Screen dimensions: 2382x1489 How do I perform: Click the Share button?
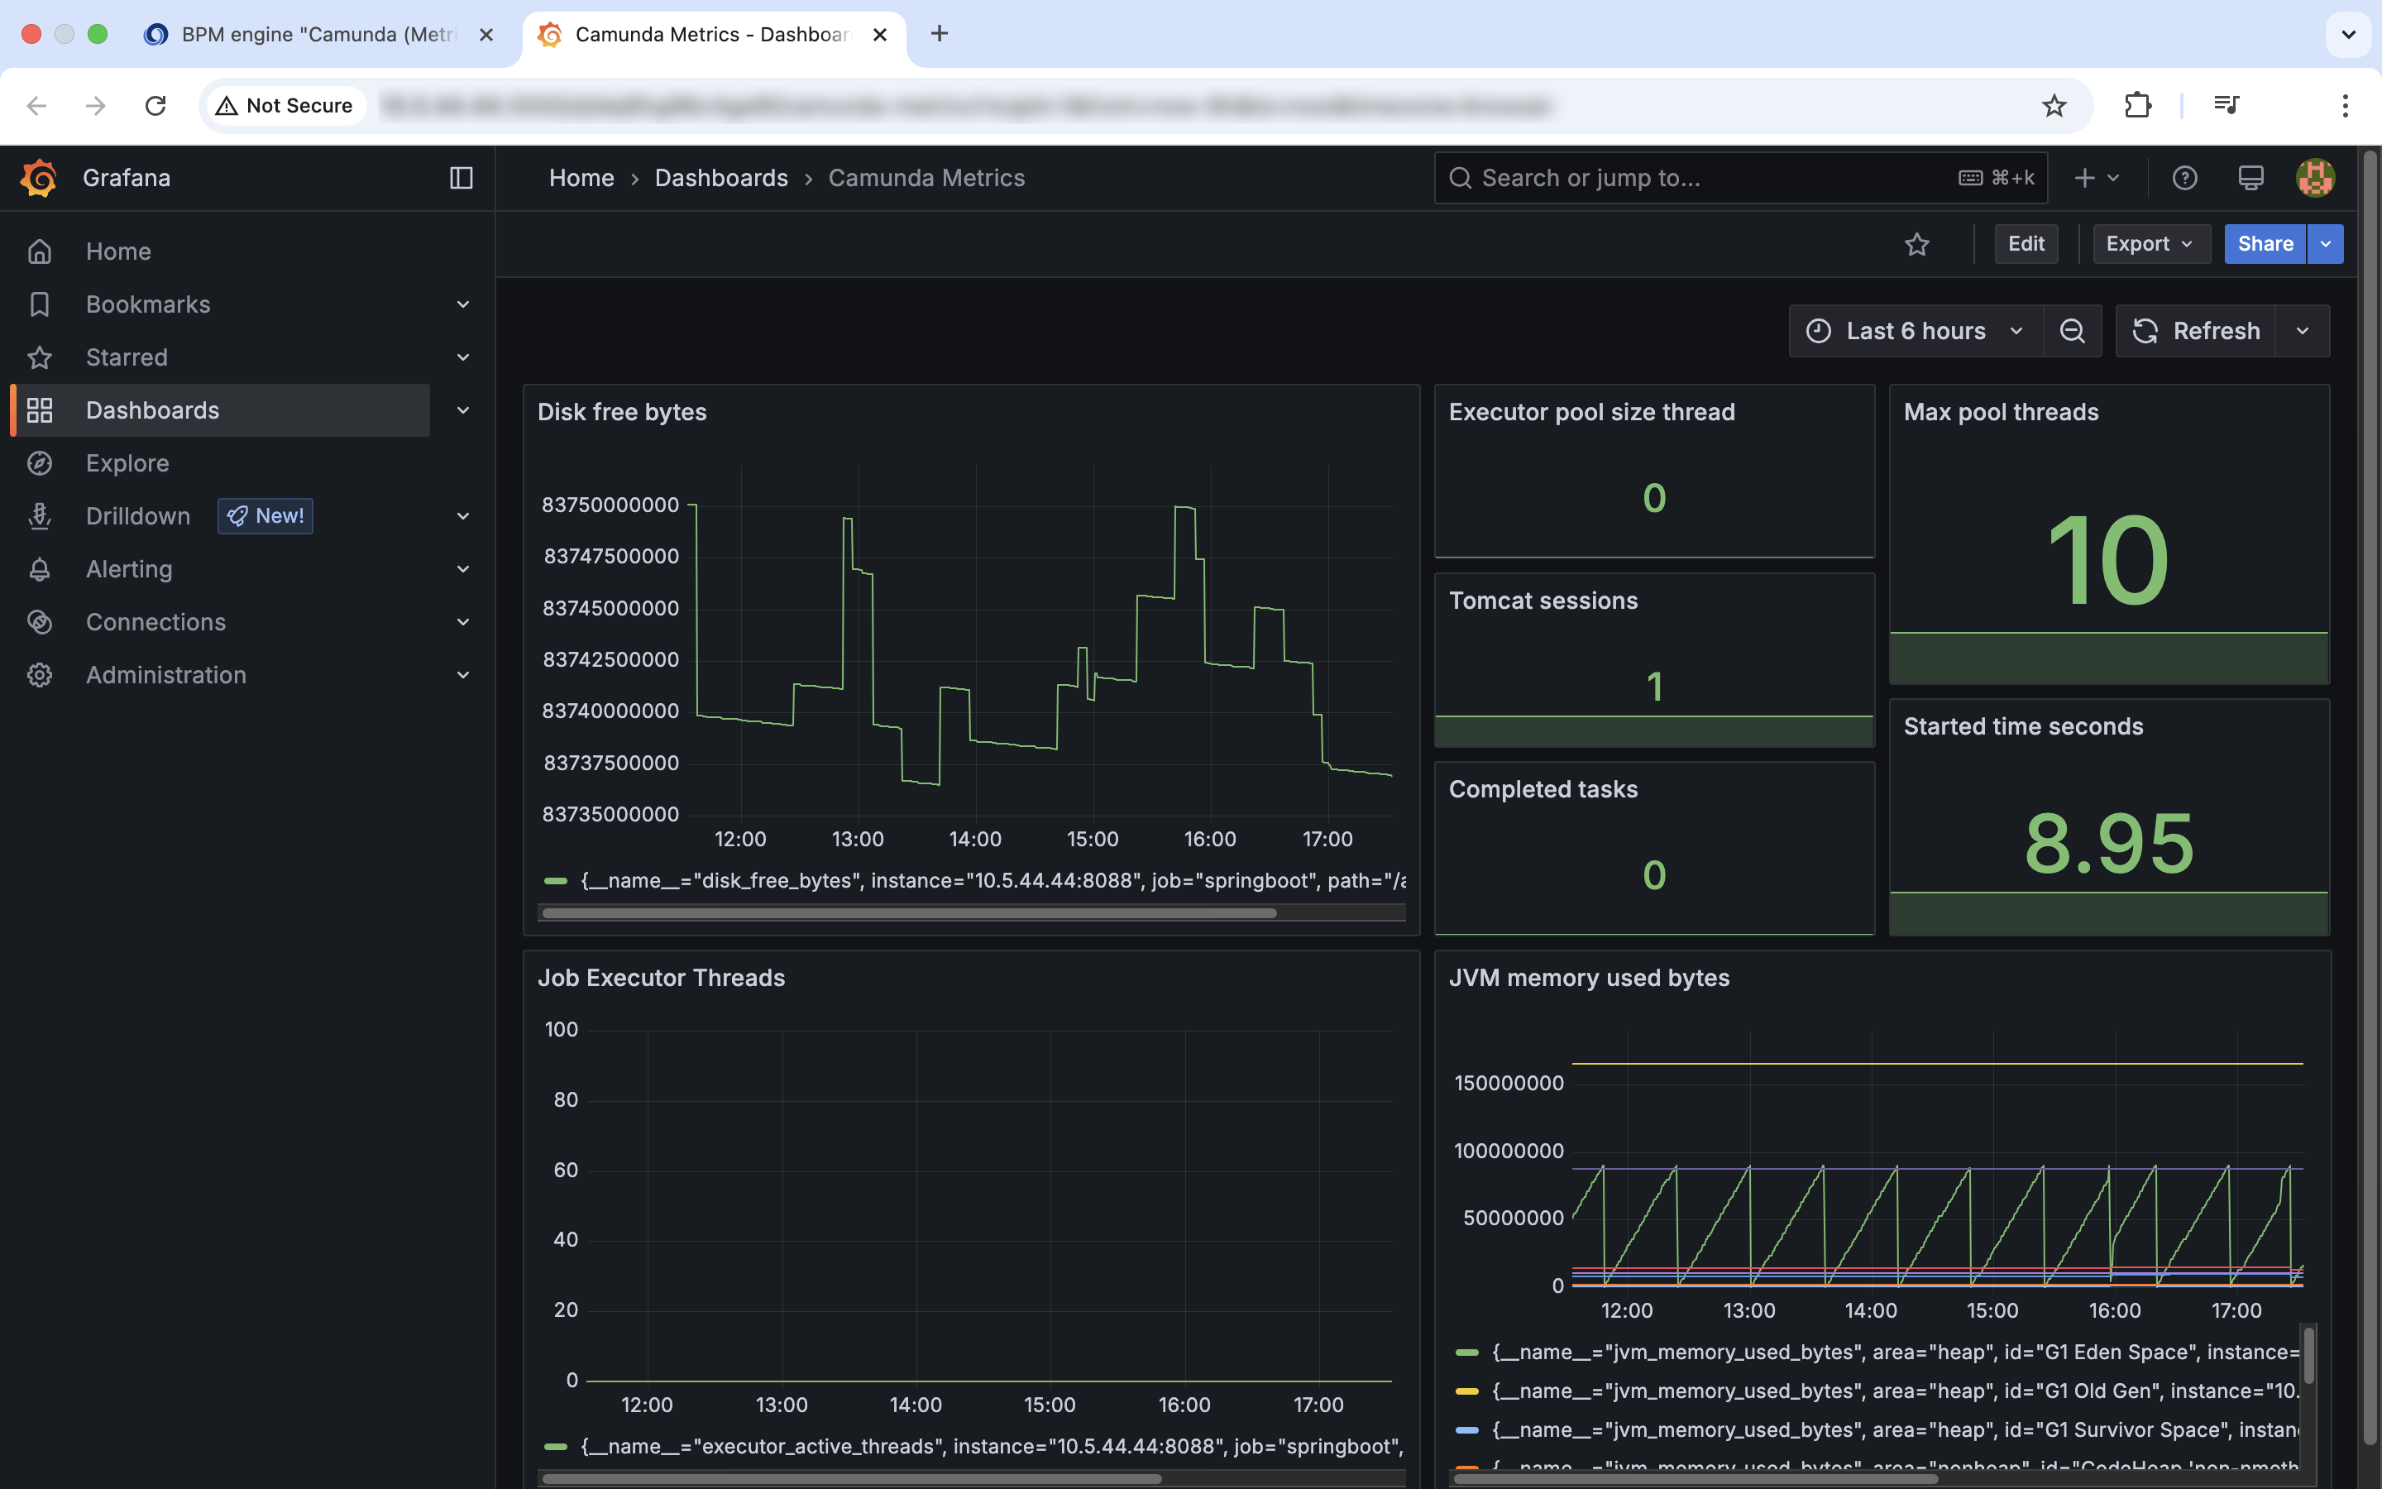pos(2265,244)
